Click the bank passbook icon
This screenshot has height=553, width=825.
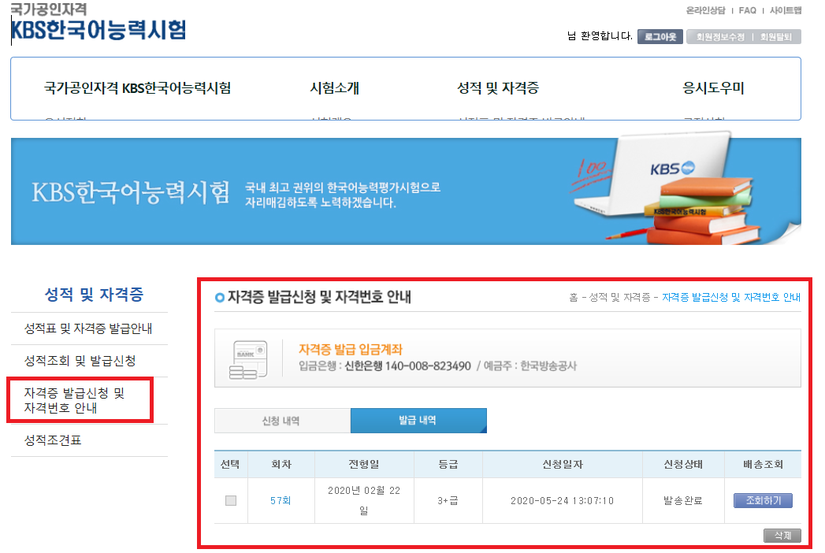click(x=248, y=359)
